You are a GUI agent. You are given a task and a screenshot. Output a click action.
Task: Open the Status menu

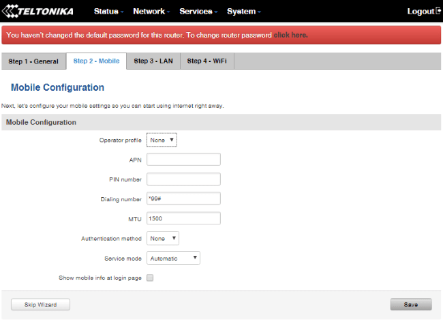(108, 12)
